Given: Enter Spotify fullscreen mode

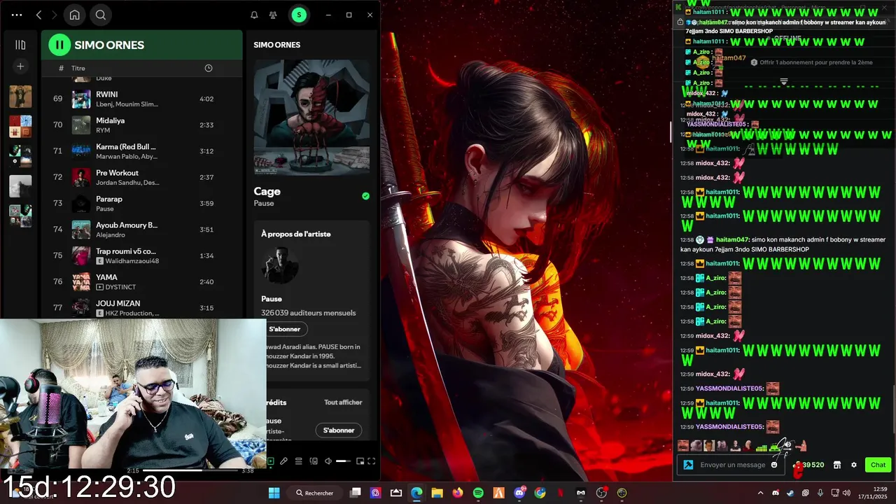Looking at the screenshot, I should (372, 461).
